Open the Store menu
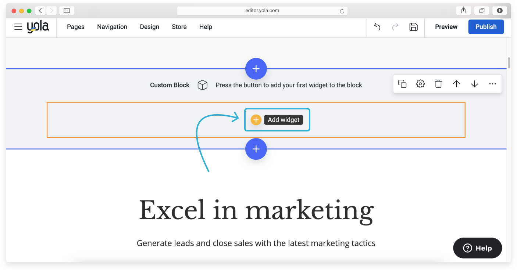Viewport: 517px width, 271px height. (x=179, y=27)
